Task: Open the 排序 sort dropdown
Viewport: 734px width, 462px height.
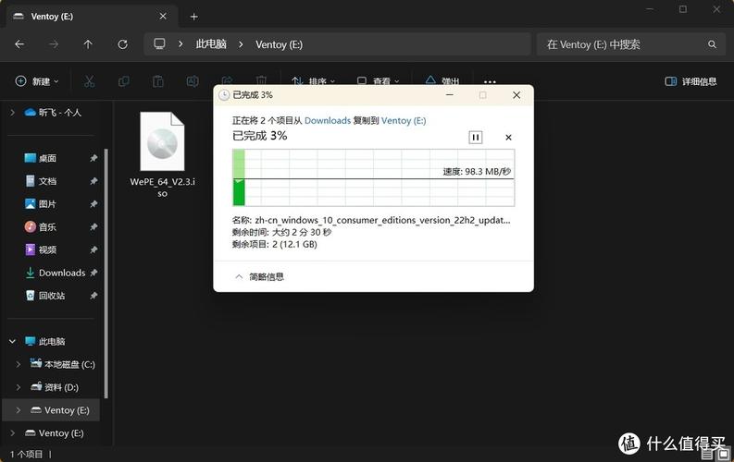Action: (x=313, y=81)
